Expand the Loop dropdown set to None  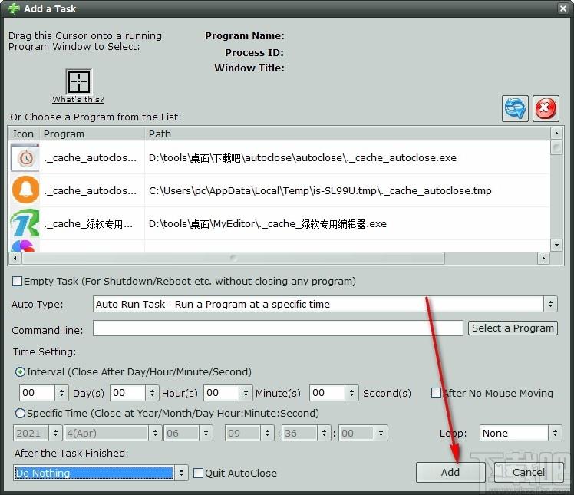[x=520, y=433]
